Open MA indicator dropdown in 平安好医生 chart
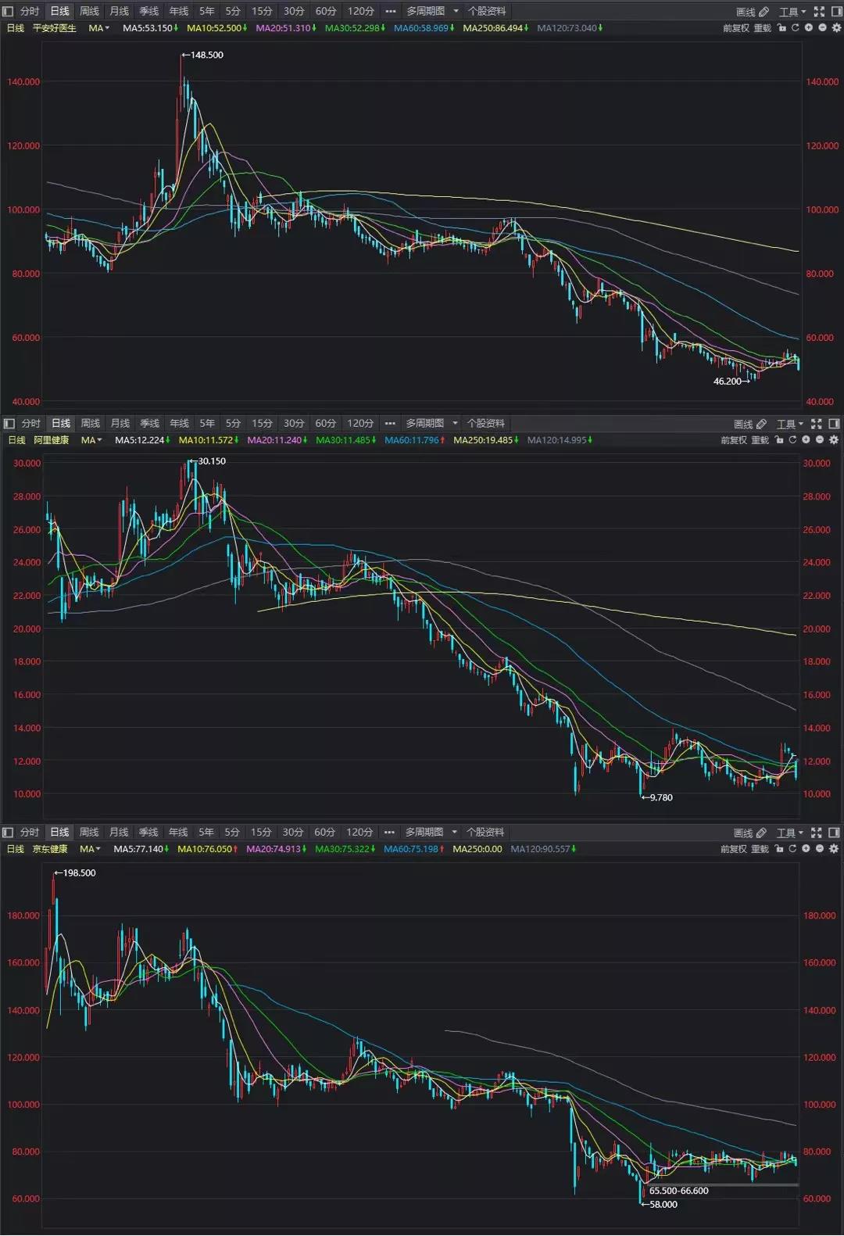844x1236 pixels. (x=98, y=27)
